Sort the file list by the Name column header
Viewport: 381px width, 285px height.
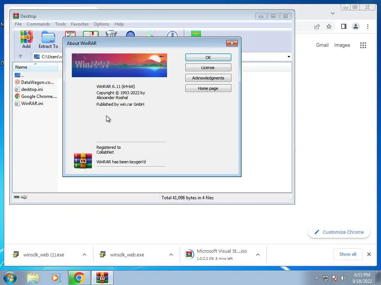[x=35, y=67]
